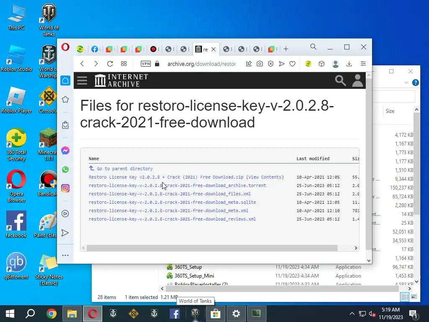The width and height of the screenshot is (429, 322).
Task: Reload the archive.org page
Action: click(x=110, y=64)
